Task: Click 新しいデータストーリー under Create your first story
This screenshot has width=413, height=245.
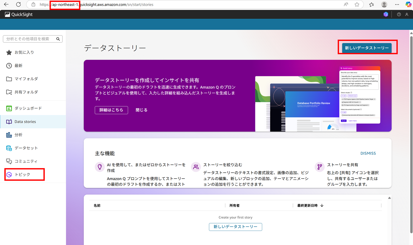Action: (x=236, y=227)
